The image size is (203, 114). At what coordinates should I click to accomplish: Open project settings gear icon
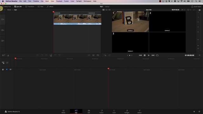[x=199, y=111]
